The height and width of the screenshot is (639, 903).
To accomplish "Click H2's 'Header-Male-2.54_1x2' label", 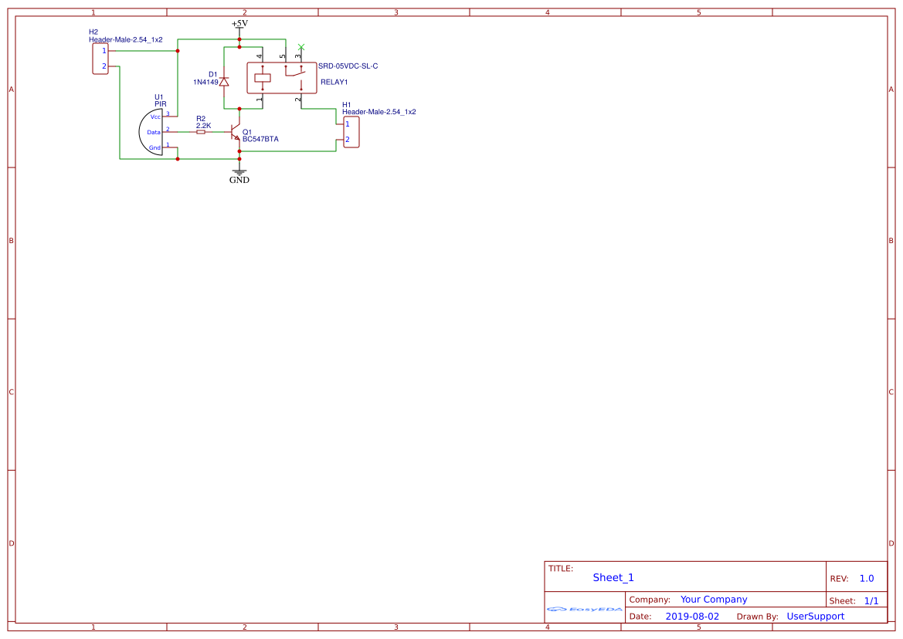I will click(x=126, y=39).
